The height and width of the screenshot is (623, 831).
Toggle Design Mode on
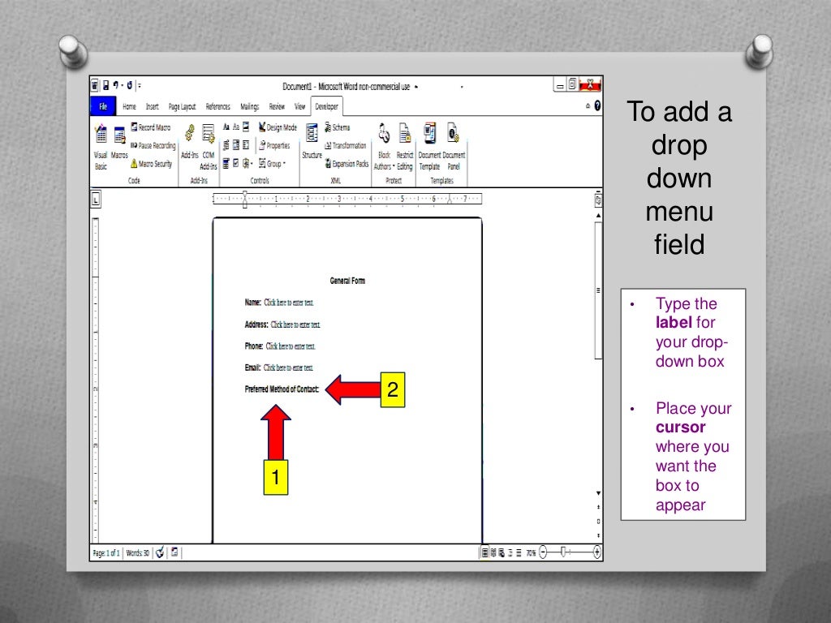click(x=278, y=127)
